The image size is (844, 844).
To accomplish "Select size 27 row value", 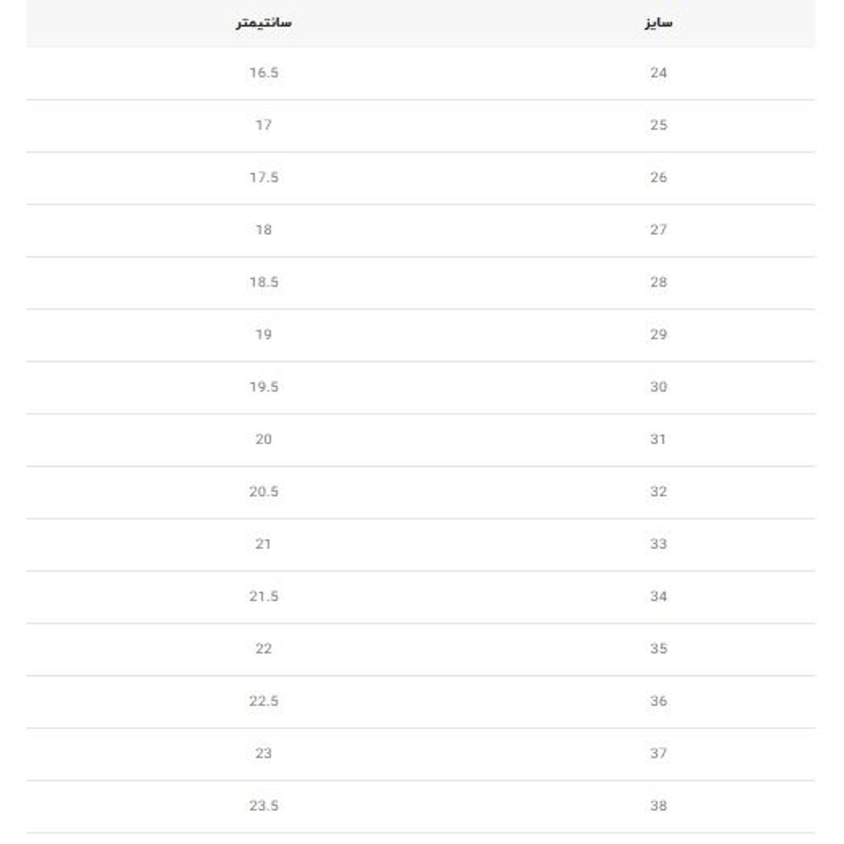I will [x=658, y=230].
